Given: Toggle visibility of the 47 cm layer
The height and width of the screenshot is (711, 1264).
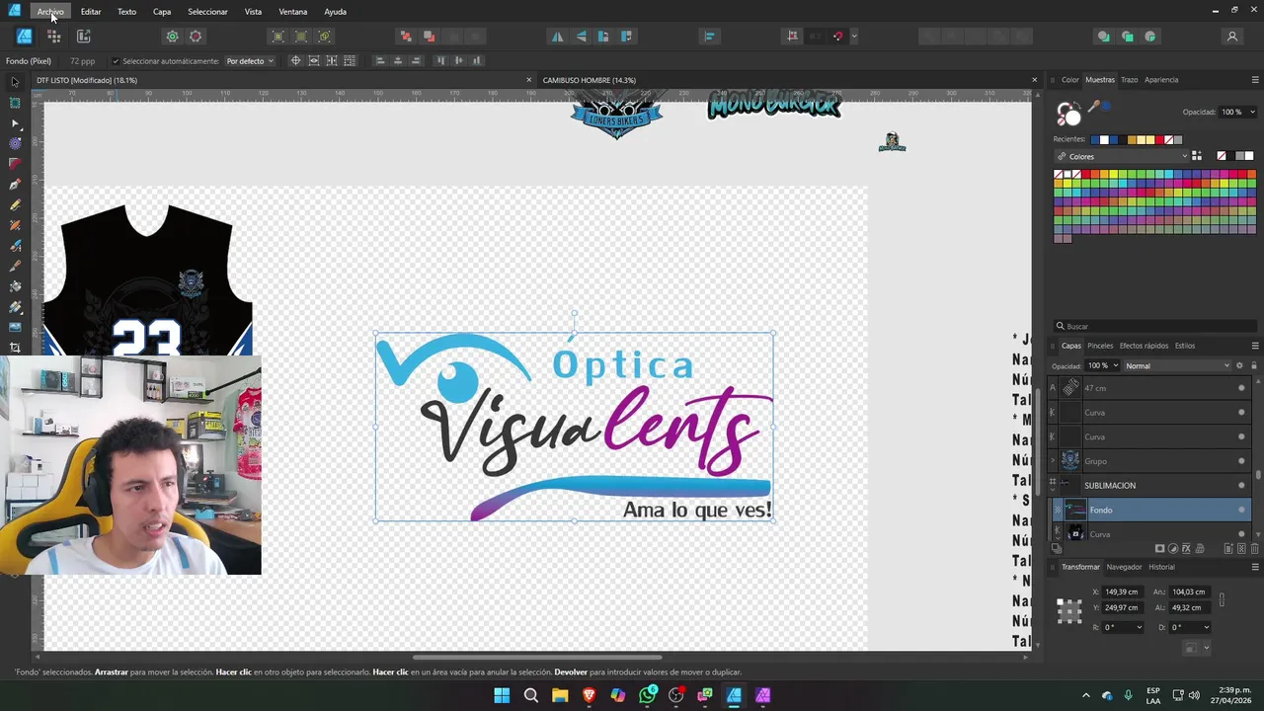Looking at the screenshot, I should coord(1241,388).
